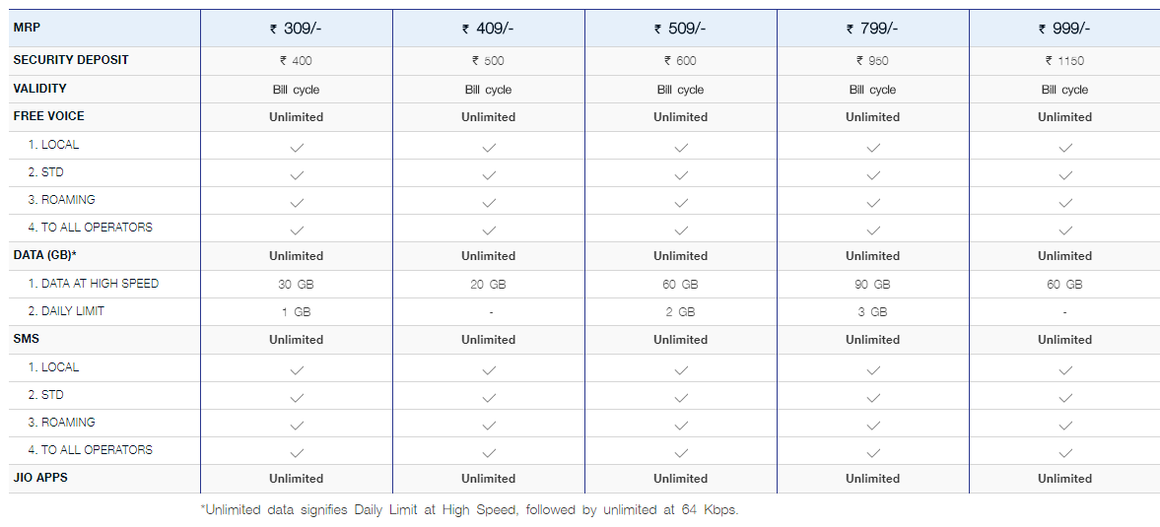The image size is (1160, 527).
Task: Choose the ₹ 509/- plan header
Action: click(x=680, y=29)
